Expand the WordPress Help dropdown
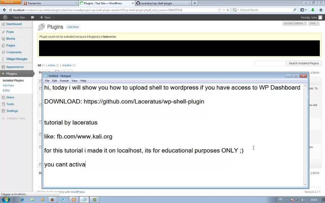 314,23
